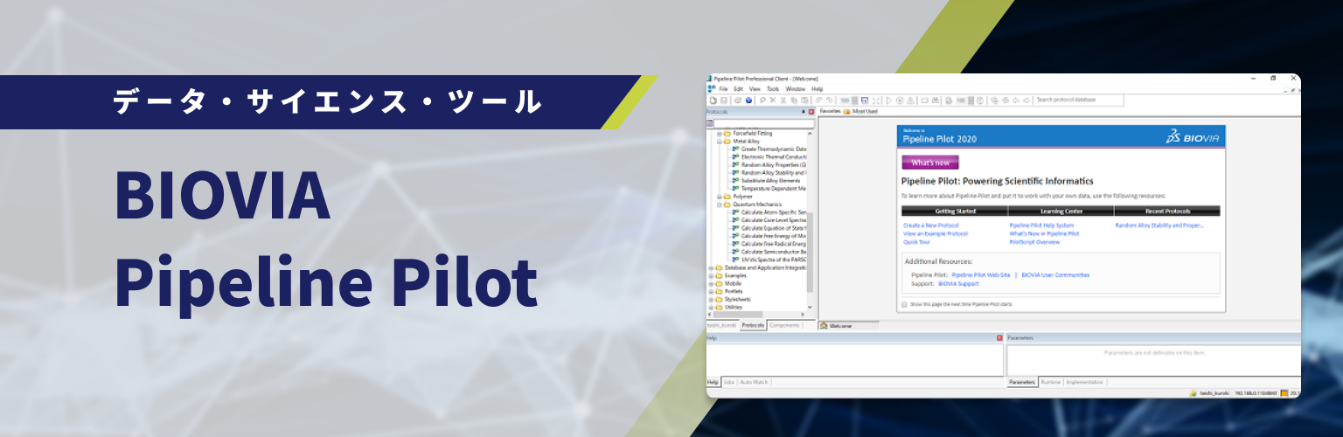The height and width of the screenshot is (437, 1343).
Task: Open BIOVIA Support link
Action: pyautogui.click(x=958, y=283)
